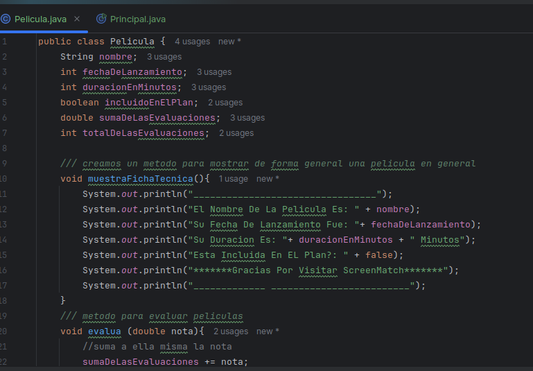Click 'new *' hint beside muestraFichaTecnica method
This screenshot has height=371, width=533.
pos(268,179)
